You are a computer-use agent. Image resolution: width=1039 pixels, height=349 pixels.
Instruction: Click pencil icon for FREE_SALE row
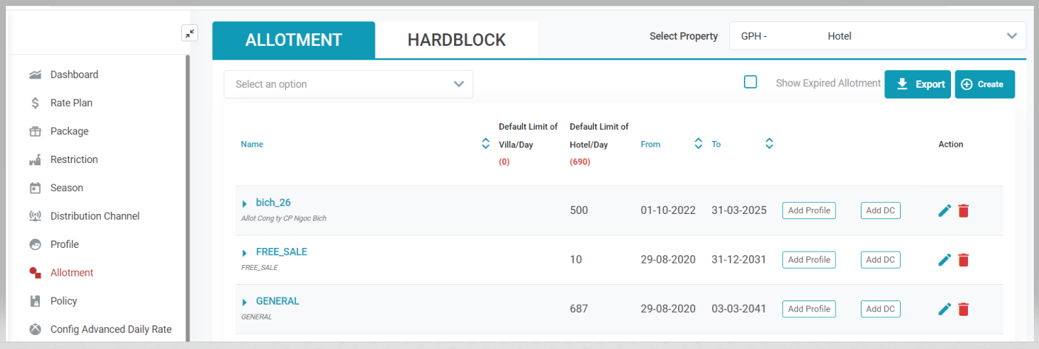pyautogui.click(x=944, y=260)
